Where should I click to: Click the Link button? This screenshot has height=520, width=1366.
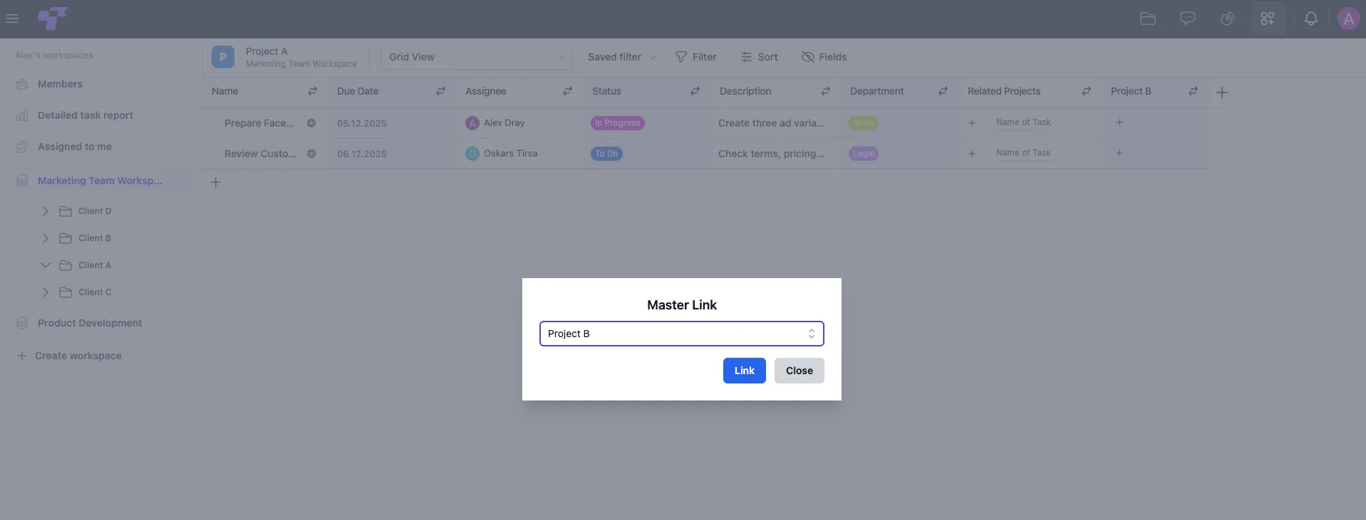tap(745, 371)
